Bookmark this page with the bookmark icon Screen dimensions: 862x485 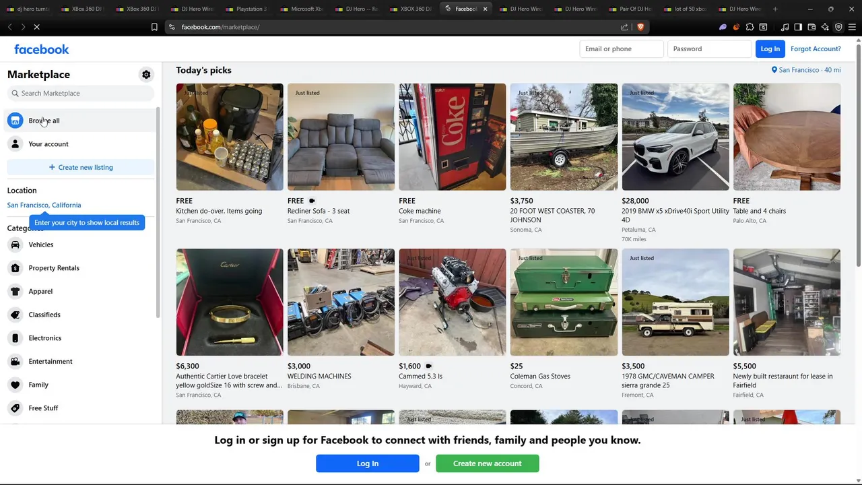154,27
